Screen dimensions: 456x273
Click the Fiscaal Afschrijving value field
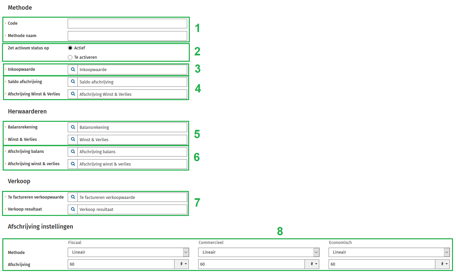[121, 264]
